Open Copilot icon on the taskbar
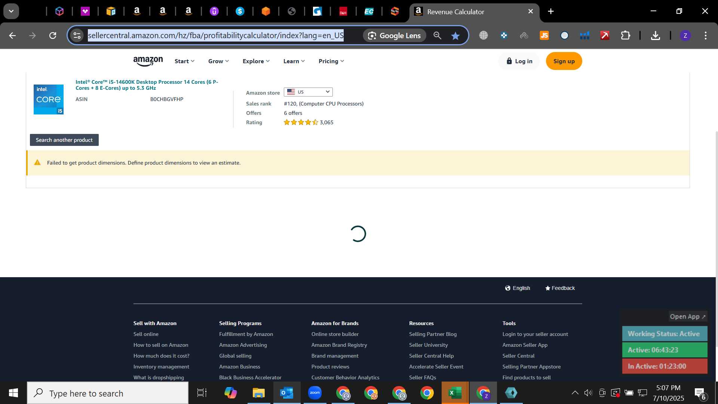This screenshot has height=404, width=718. click(230, 393)
